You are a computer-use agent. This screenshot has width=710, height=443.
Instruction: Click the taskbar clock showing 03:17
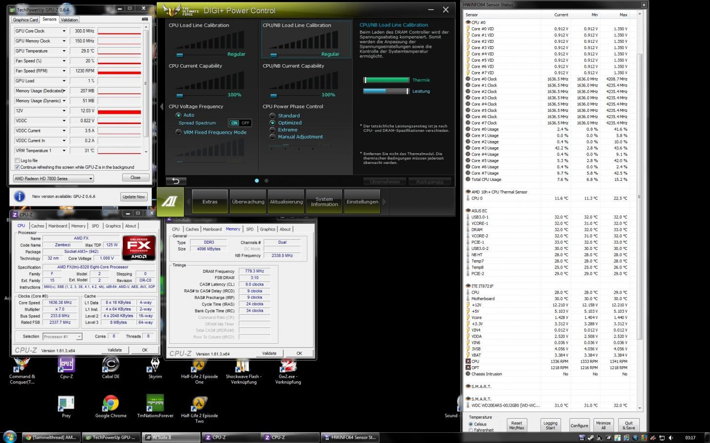[690, 438]
